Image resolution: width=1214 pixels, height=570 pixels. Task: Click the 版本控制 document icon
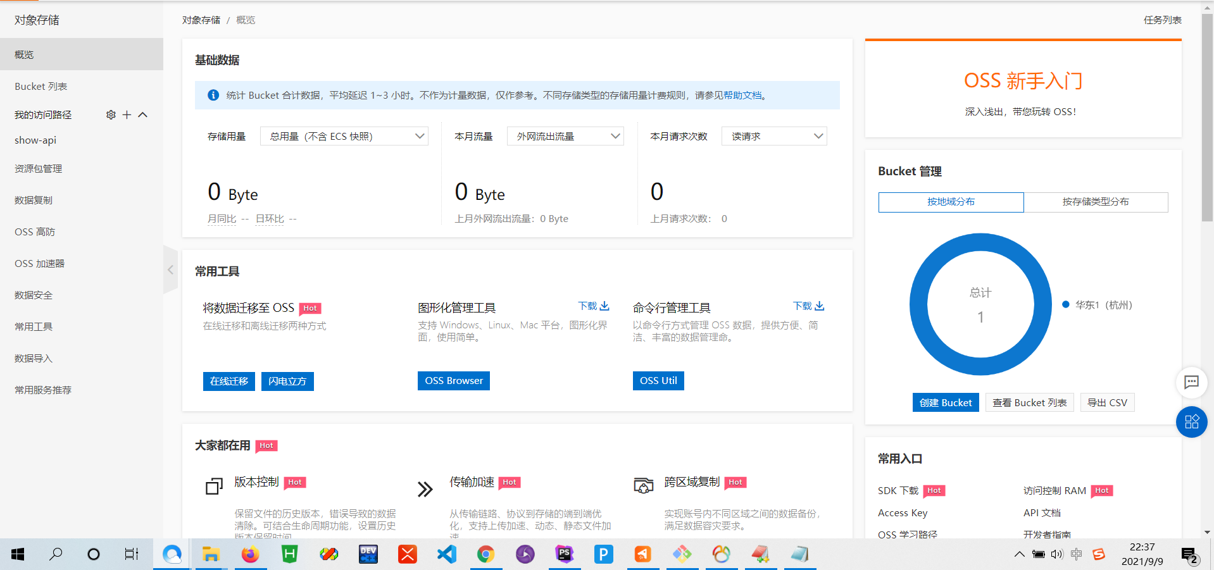point(214,486)
